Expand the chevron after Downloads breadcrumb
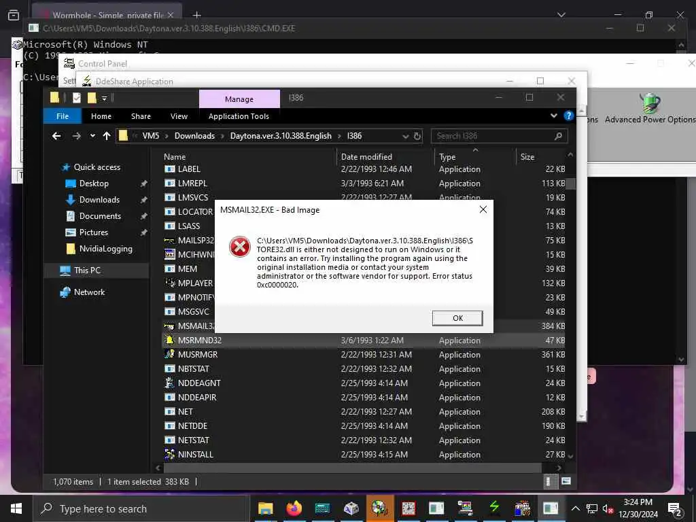 (x=222, y=136)
